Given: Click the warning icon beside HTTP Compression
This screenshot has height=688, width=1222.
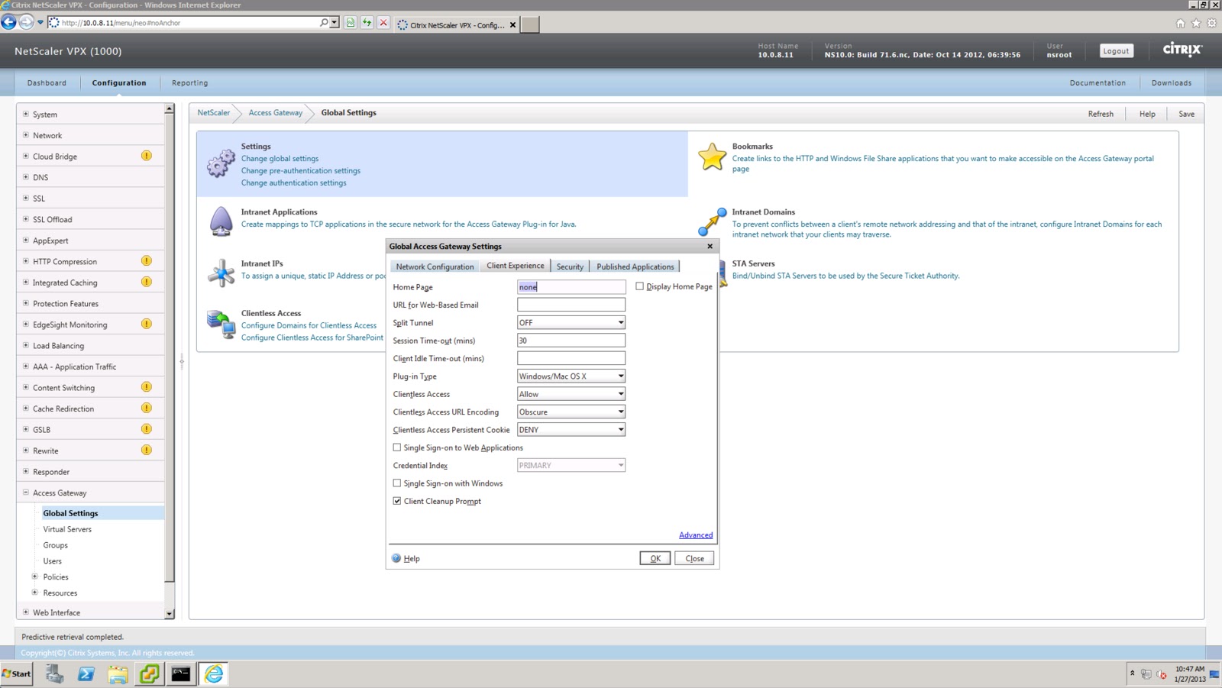Looking at the screenshot, I should [147, 261].
